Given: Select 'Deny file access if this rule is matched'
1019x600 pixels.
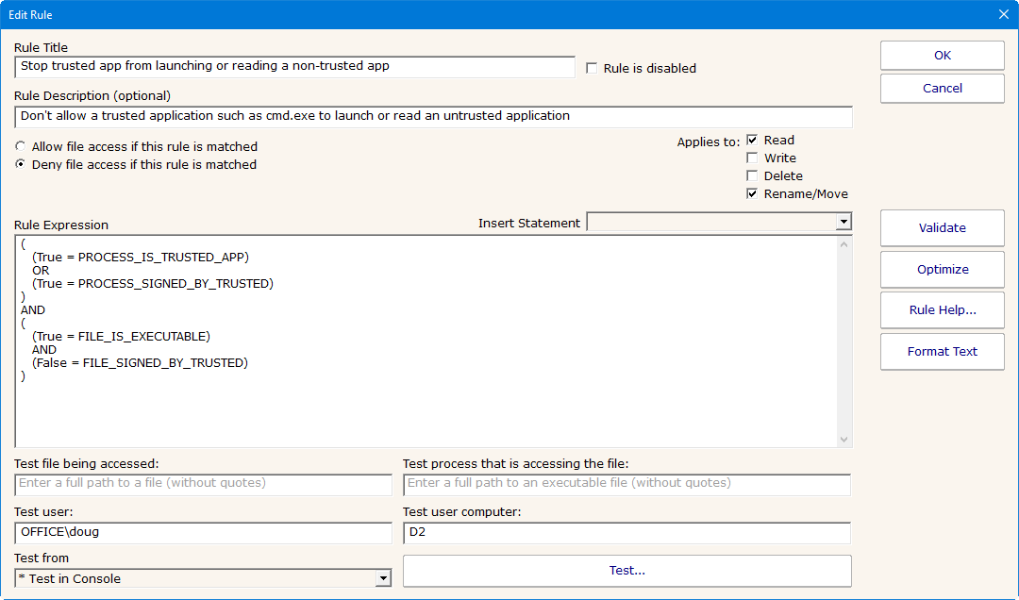Looking at the screenshot, I should [x=21, y=165].
